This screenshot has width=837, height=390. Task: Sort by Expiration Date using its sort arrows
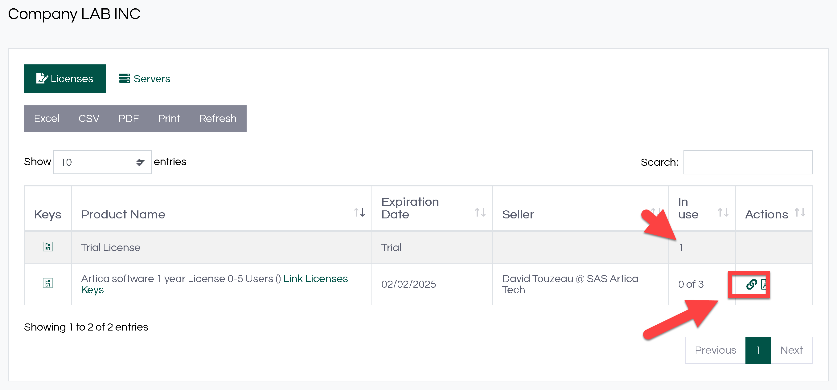[480, 213]
